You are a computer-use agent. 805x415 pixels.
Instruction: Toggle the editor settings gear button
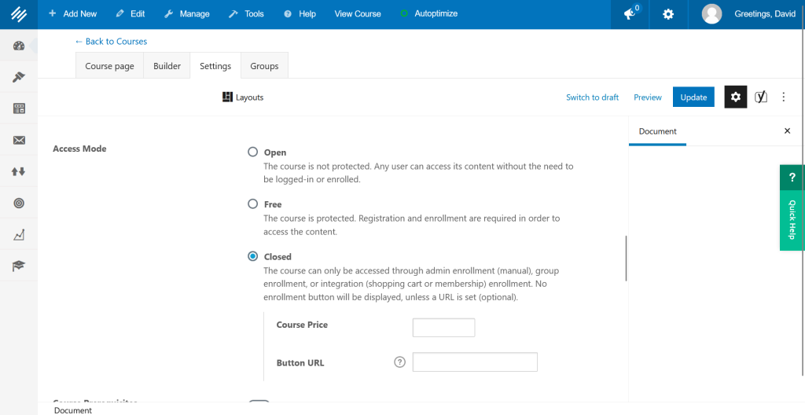pos(736,97)
